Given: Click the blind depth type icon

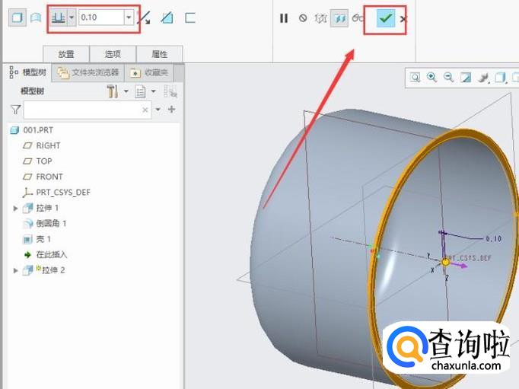Looking at the screenshot, I should pos(59,18).
